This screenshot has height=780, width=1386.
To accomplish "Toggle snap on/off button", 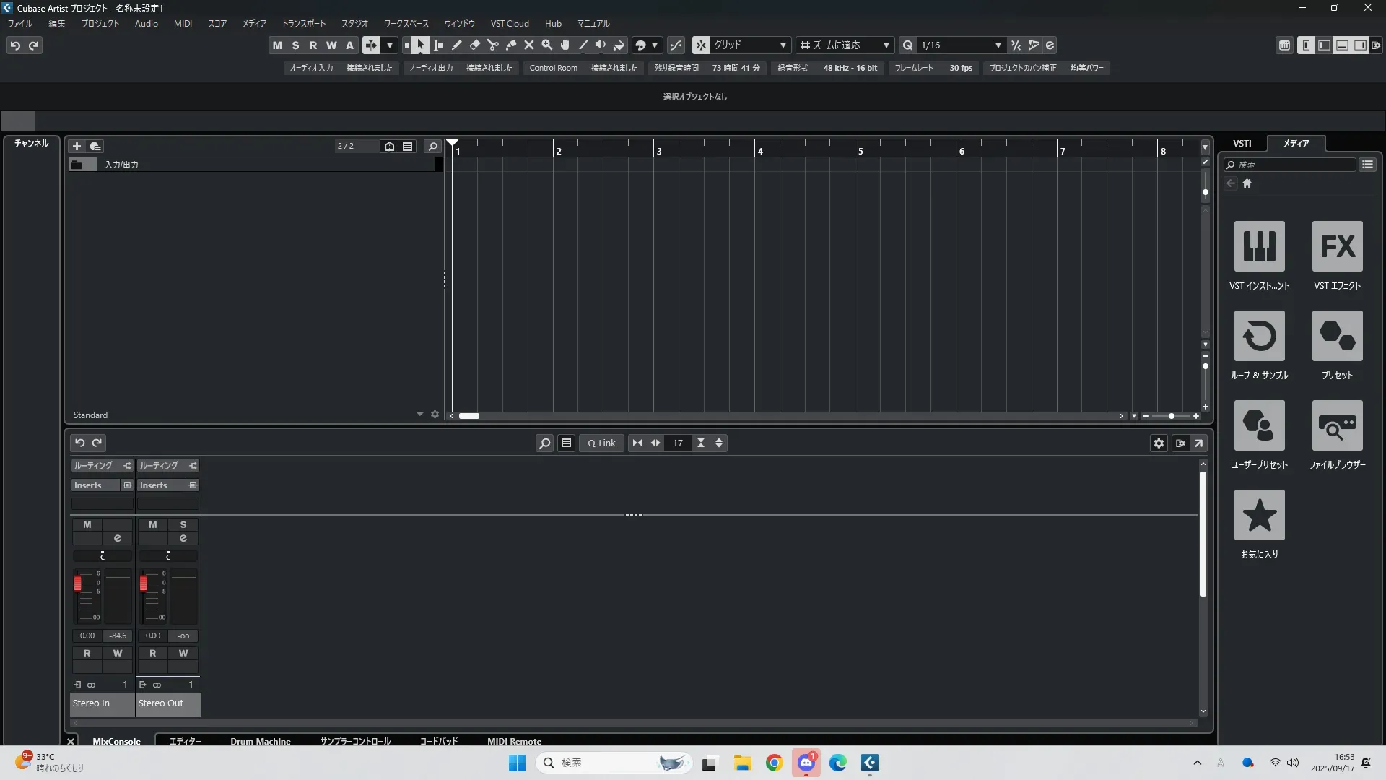I will coord(701,45).
